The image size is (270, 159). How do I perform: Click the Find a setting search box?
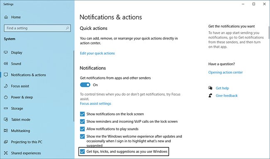point(37,28)
